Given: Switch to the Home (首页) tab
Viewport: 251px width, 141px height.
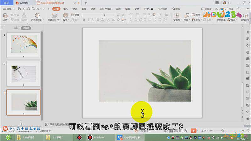Looking at the screenshot, I should (7, 3).
